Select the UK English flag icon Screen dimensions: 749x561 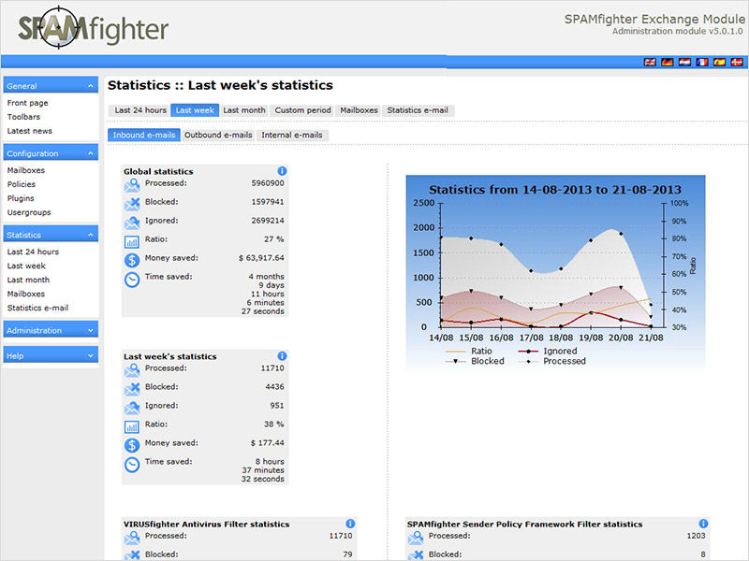[x=650, y=62]
